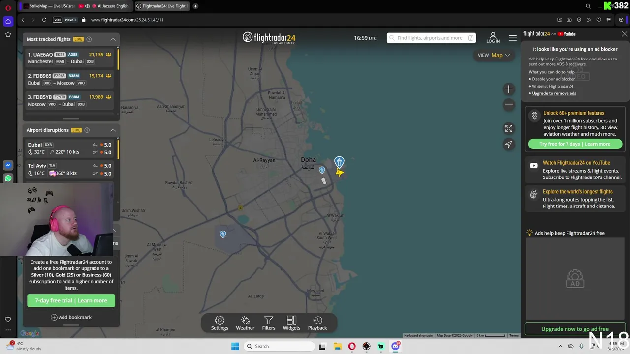
Task: Click the 7-day free trial button
Action: click(71, 300)
